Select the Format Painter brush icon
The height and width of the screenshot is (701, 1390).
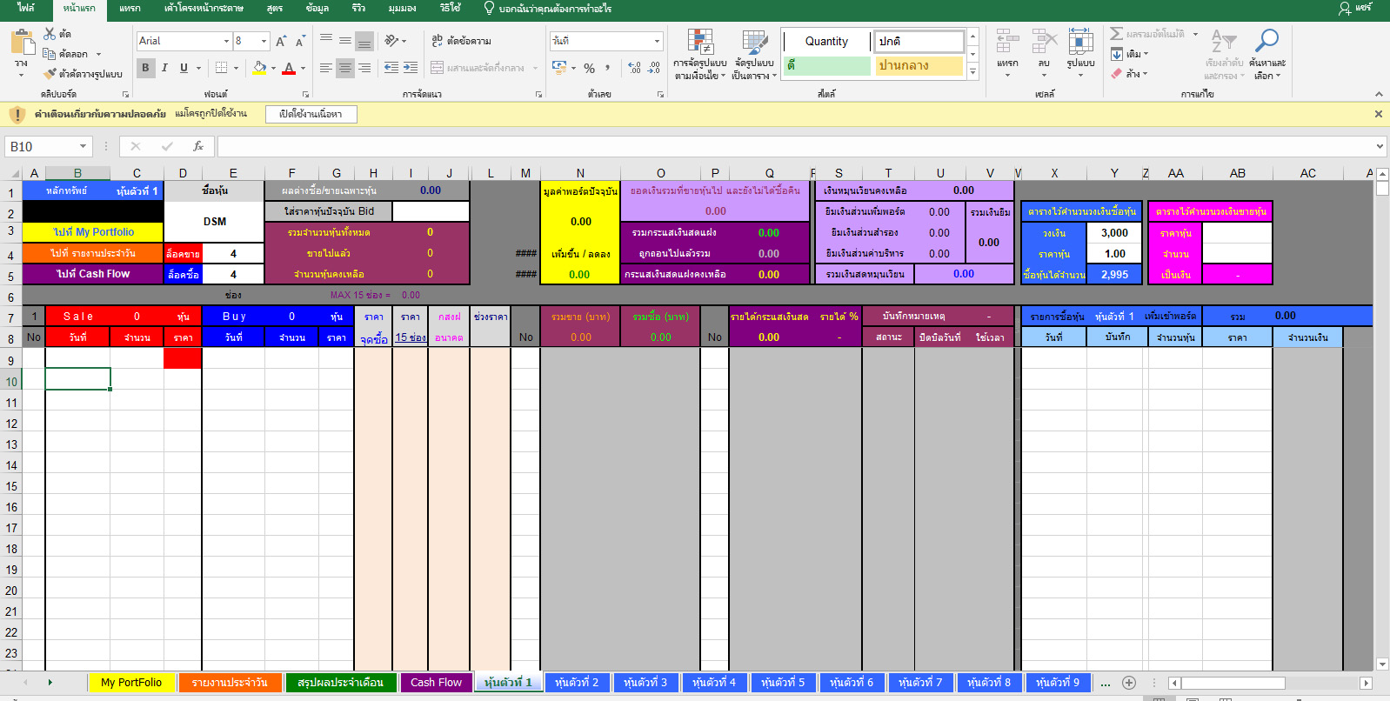[50, 74]
